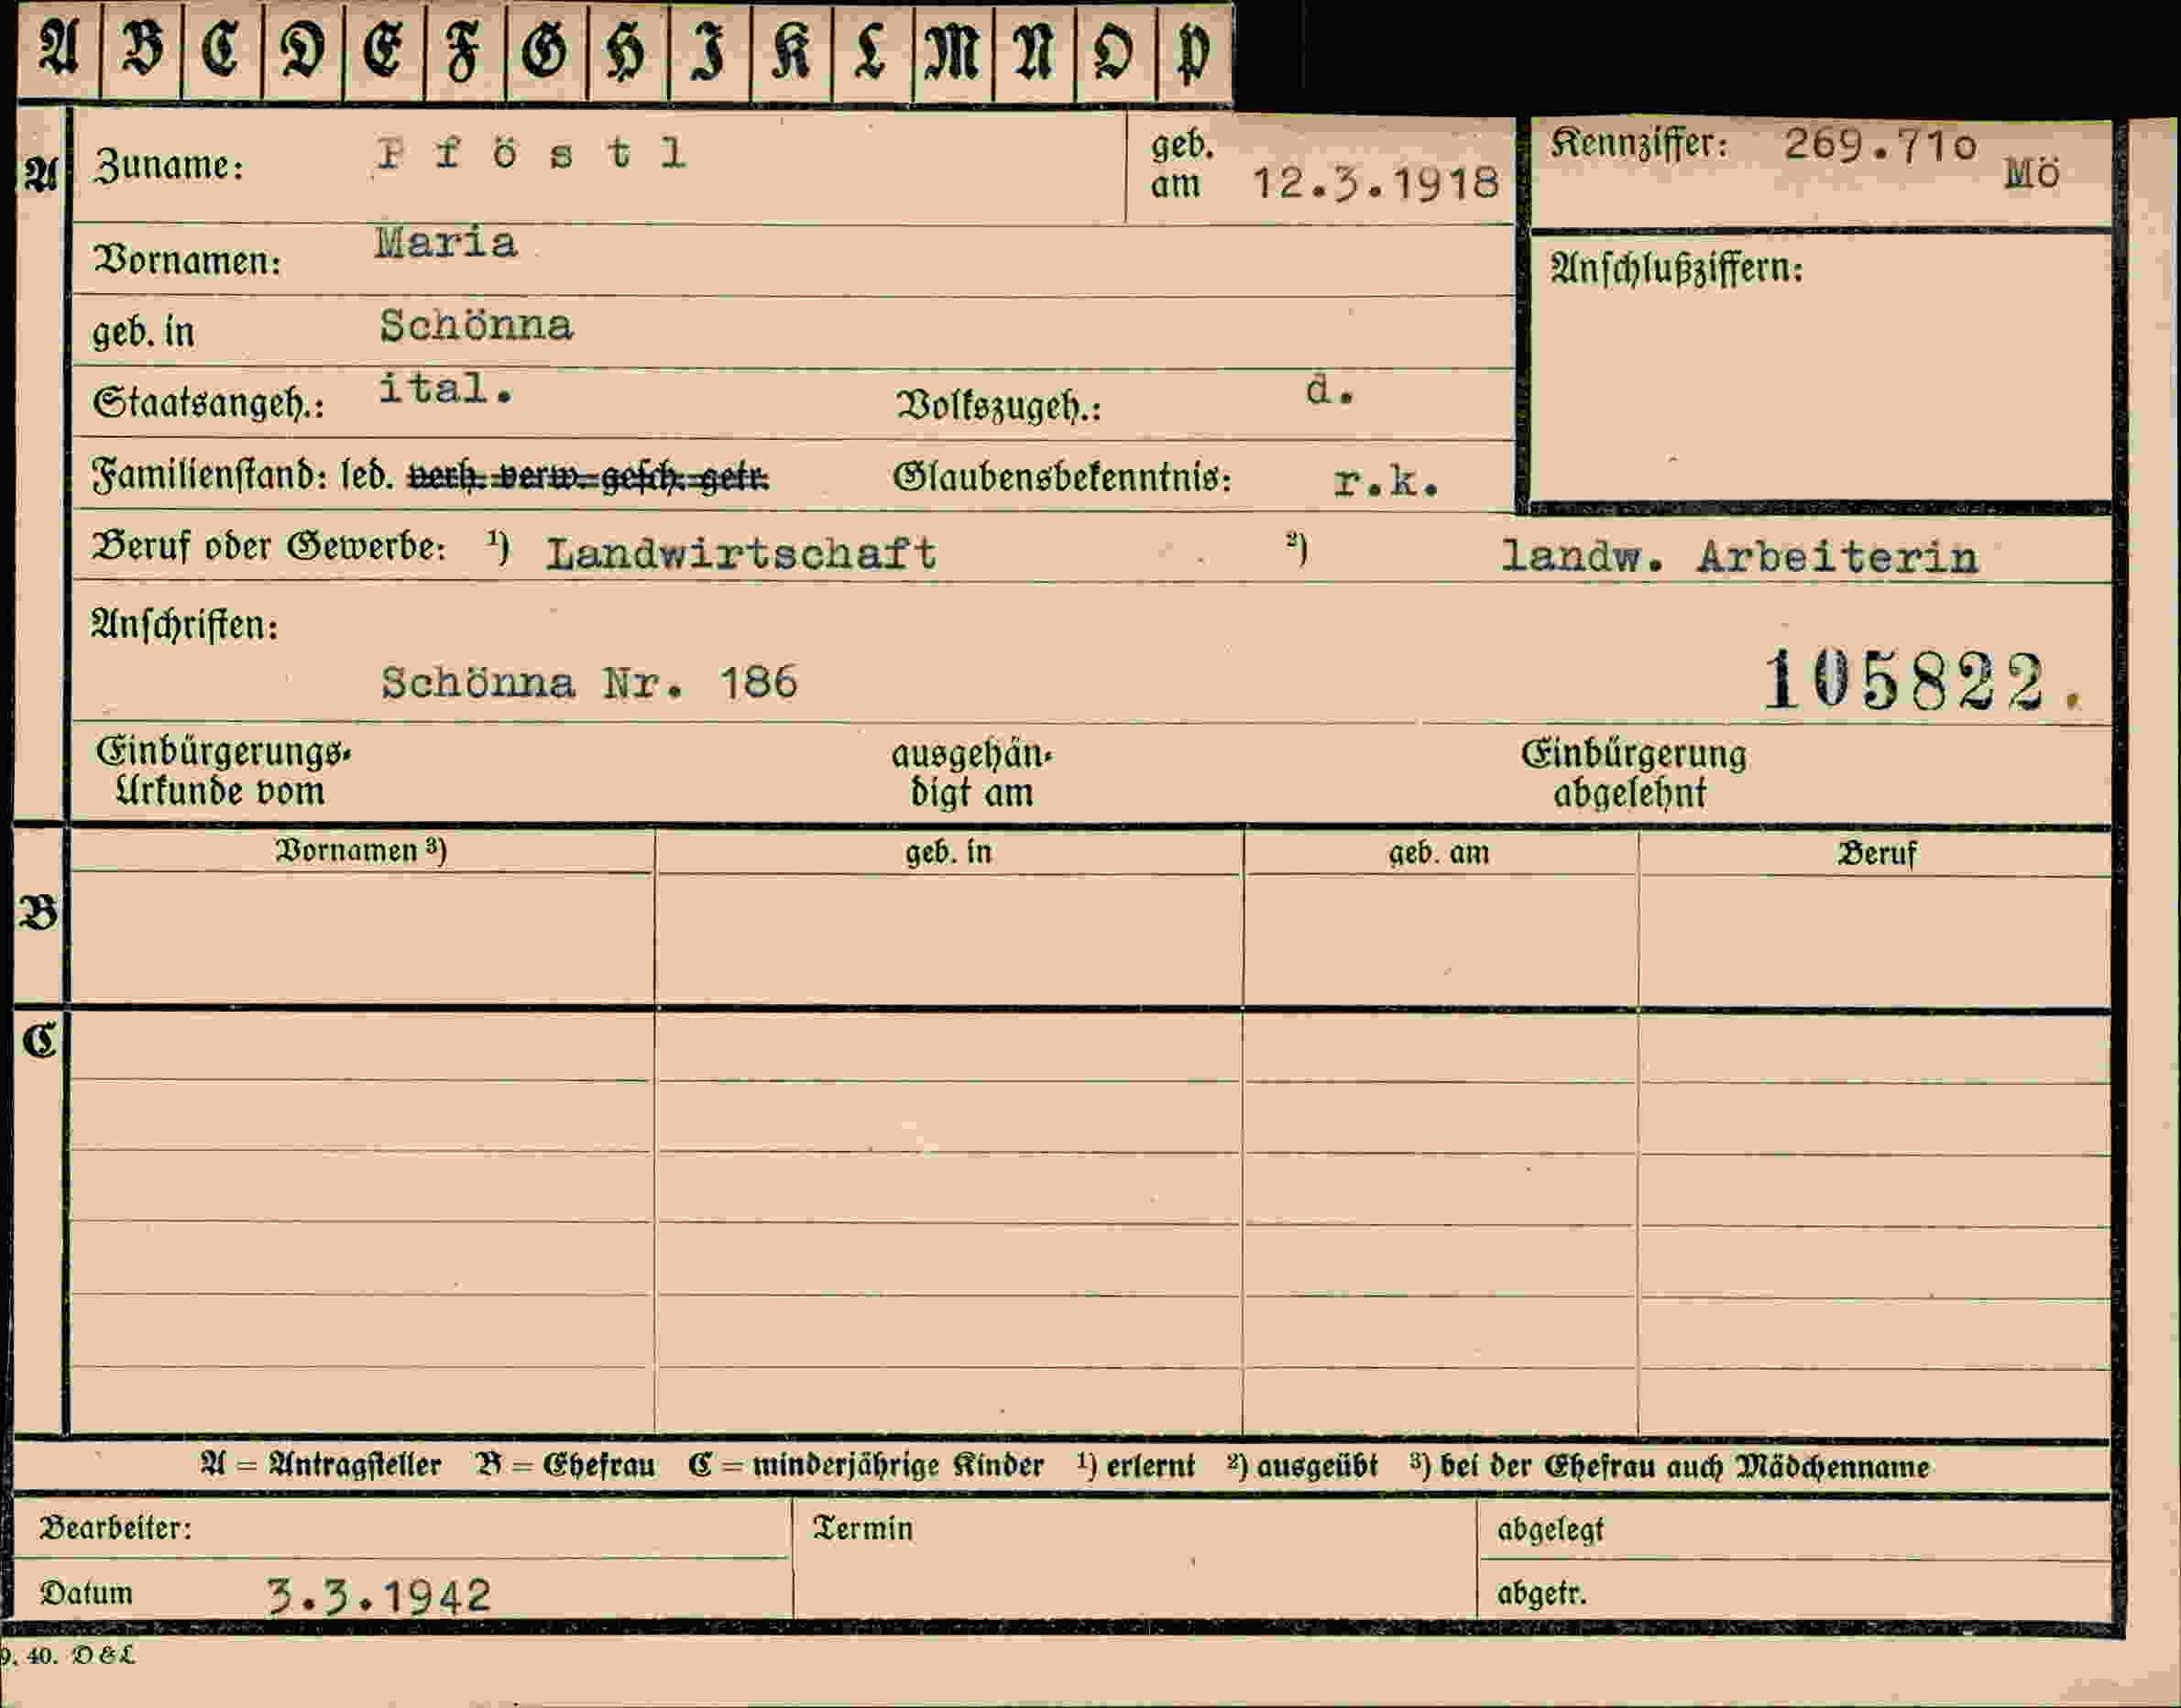Click the 'ausgehändigt am' label

tap(972, 774)
